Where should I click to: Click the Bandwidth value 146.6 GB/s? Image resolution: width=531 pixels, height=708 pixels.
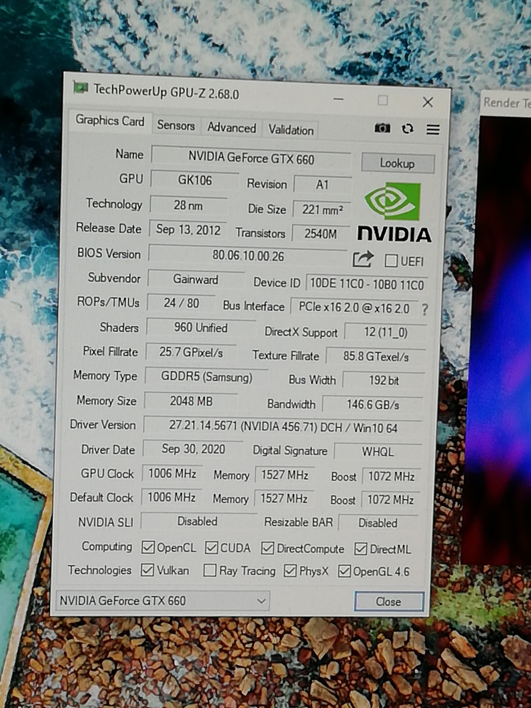pos(373,405)
